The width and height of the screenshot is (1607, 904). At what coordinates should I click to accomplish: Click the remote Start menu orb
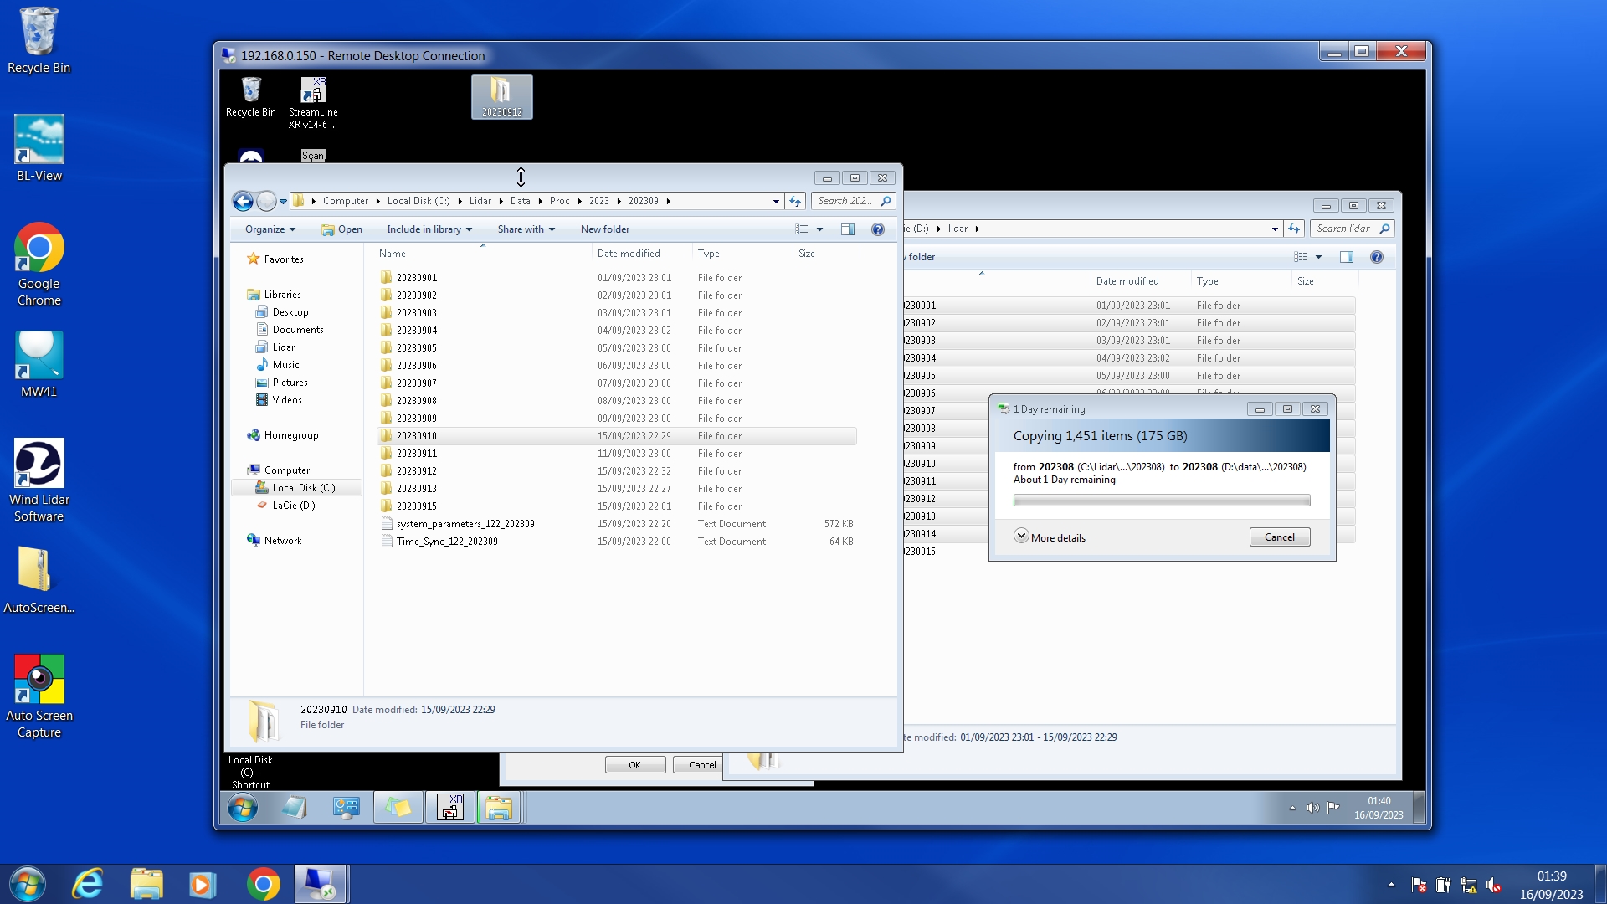tap(243, 808)
